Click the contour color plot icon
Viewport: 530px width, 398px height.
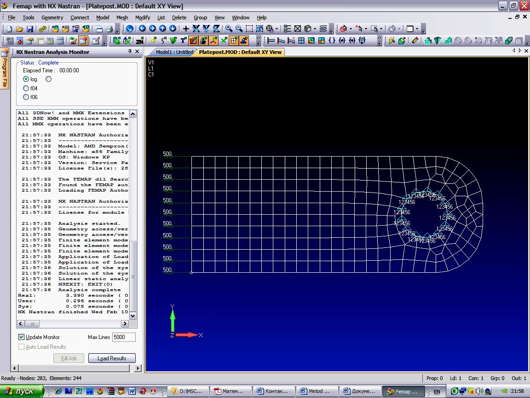point(311,41)
